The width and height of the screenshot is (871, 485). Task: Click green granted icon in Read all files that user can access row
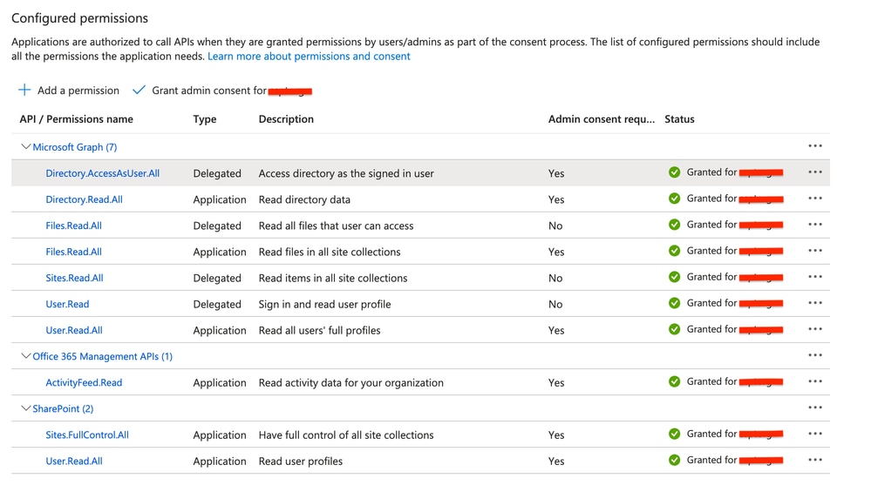coord(674,224)
